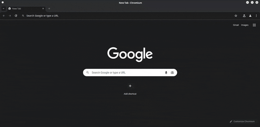Click the window menu dot in title bar

tap(2, 2)
